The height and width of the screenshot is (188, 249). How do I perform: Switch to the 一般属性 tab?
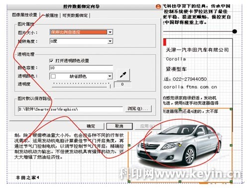coord(50,15)
